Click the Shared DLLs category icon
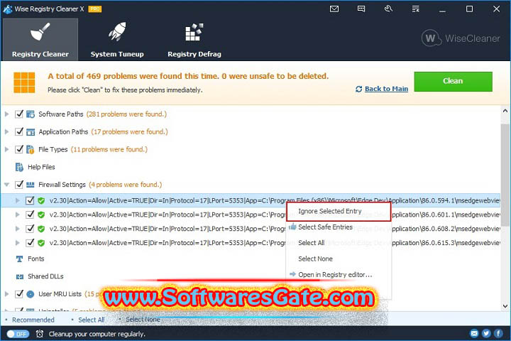 click(20, 277)
